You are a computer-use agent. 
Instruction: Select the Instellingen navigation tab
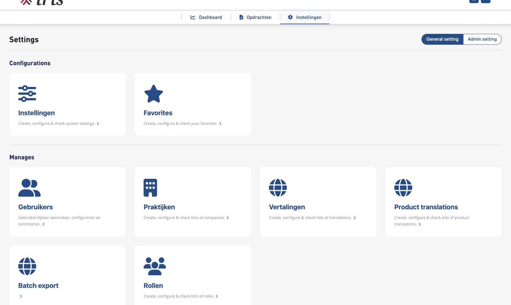[x=305, y=17]
